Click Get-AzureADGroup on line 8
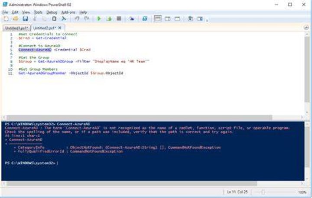Screen dimensions: 312x198 (x=55, y=61)
